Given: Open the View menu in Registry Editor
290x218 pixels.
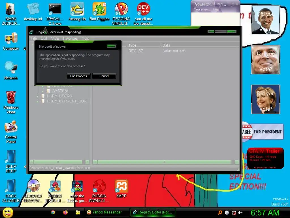Looking at the screenshot, I should pos(55,38).
